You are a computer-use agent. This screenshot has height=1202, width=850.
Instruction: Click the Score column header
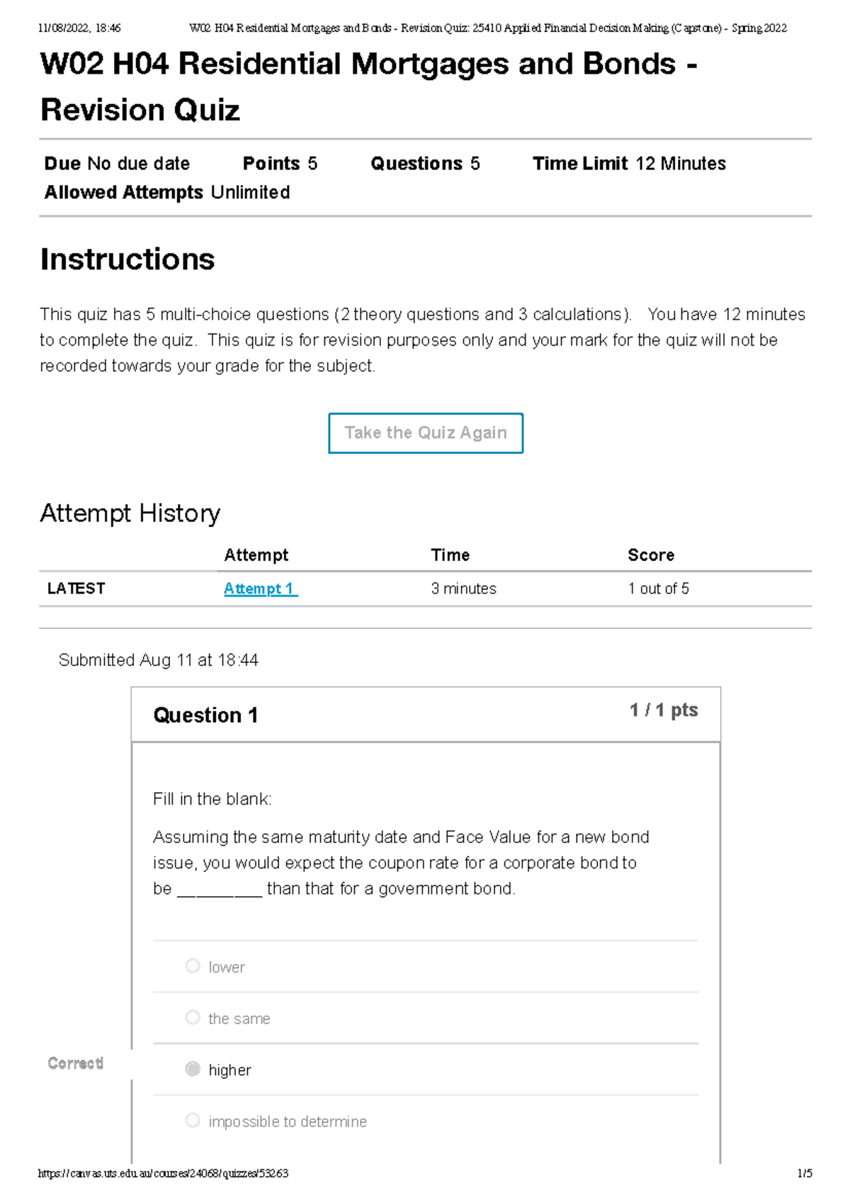coord(650,555)
